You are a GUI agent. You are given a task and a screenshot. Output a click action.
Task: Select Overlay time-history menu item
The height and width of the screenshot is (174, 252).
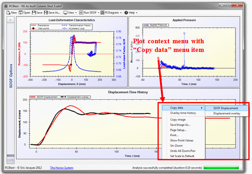coord(183,113)
